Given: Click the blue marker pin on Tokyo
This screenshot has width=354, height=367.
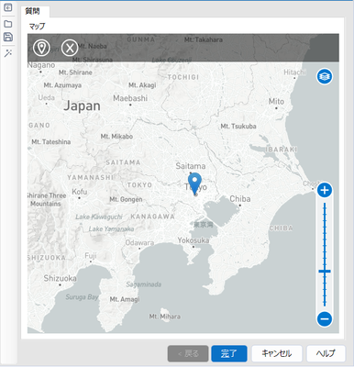Looking at the screenshot, I should coord(194,183).
